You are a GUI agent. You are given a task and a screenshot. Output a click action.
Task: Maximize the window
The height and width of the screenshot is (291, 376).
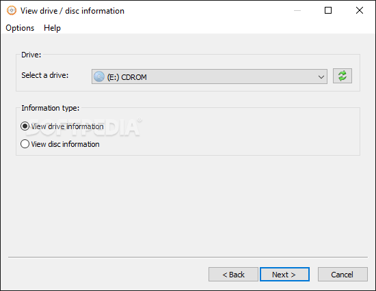point(328,10)
